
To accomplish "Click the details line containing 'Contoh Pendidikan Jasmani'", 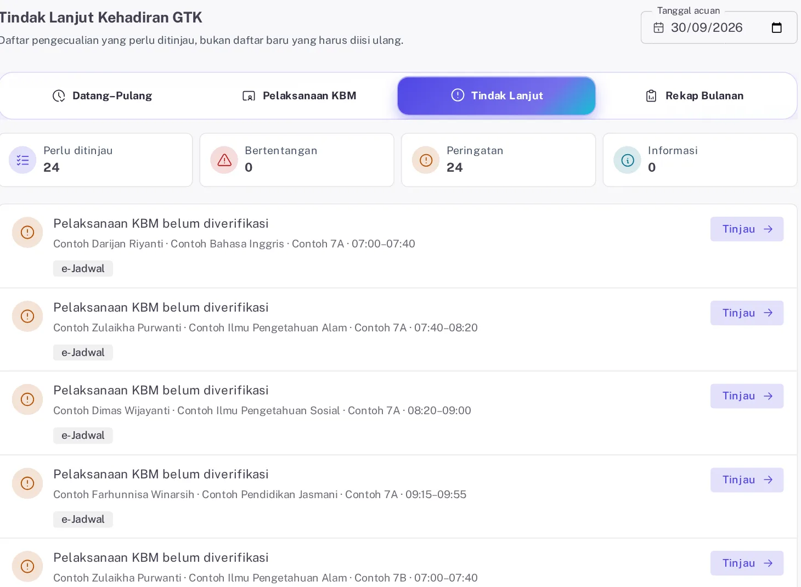I will click(x=260, y=494).
